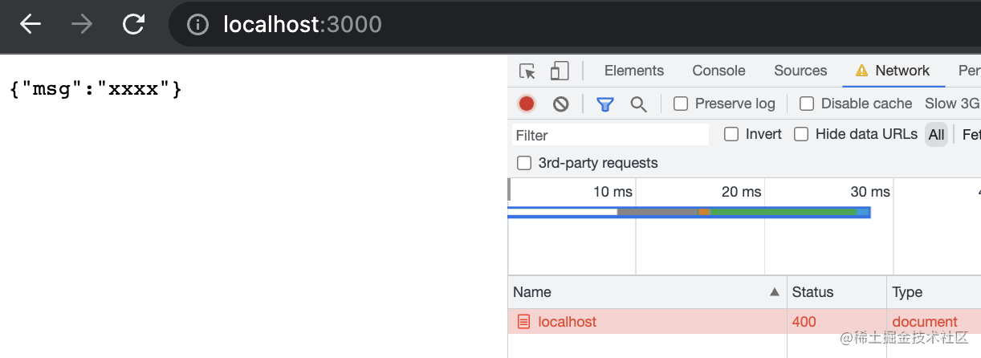This screenshot has height=358, width=981.
Task: Switch to the Elements tab
Action: point(634,71)
